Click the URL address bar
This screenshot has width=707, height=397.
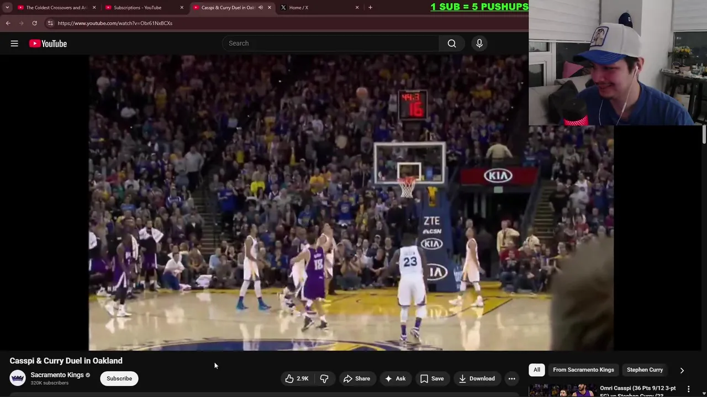click(x=287, y=23)
